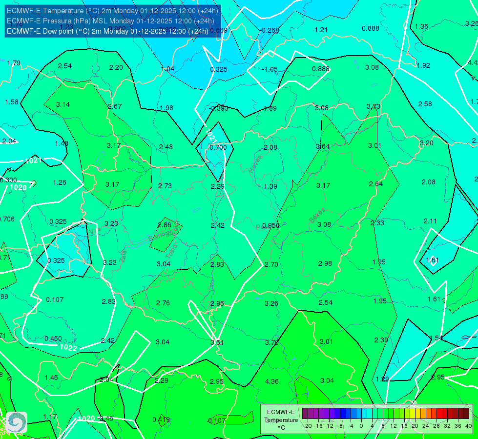Click the Heves county label
The width and height of the screenshot is (478, 439).
[x=255, y=164]
